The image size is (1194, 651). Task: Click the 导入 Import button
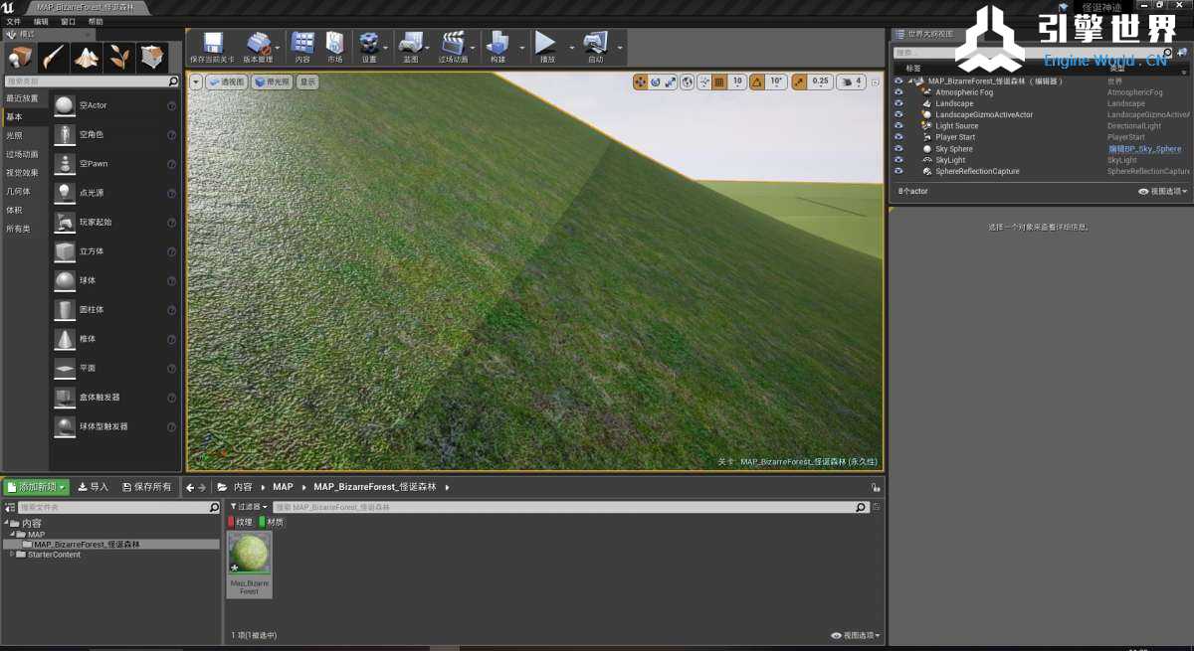94,487
